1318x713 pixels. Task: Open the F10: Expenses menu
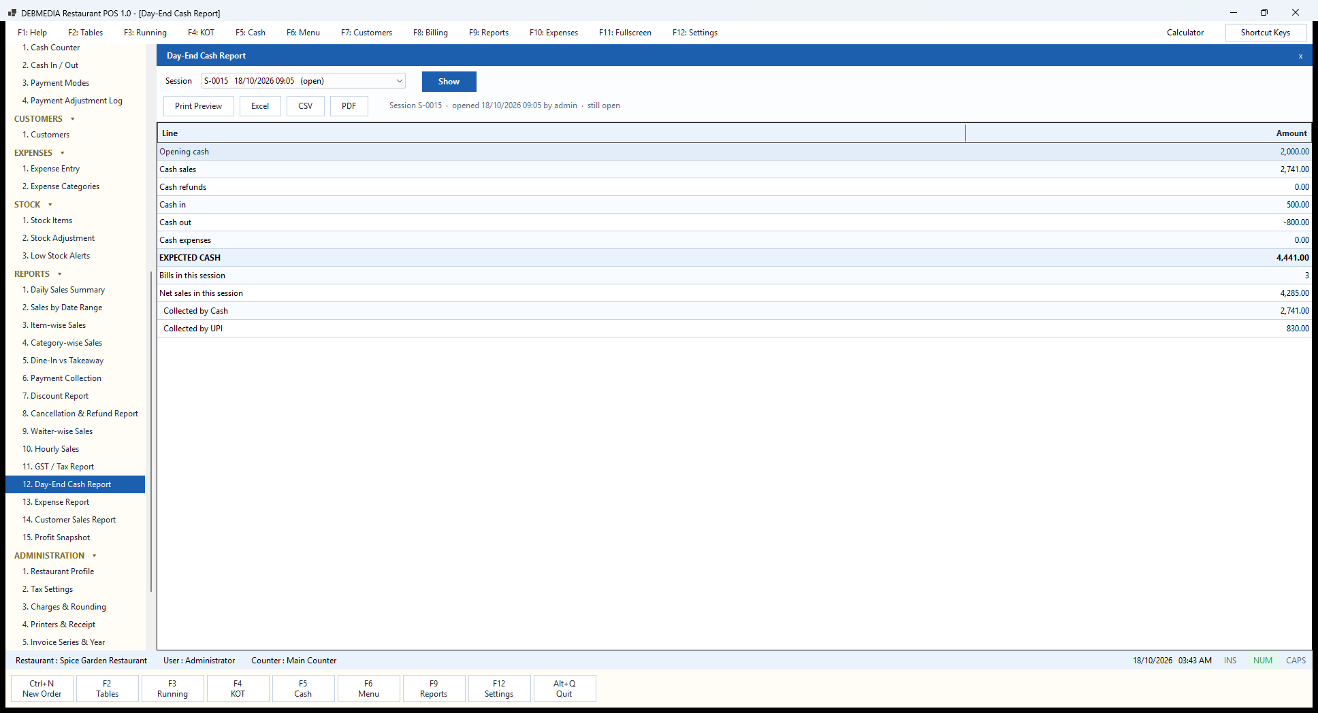click(553, 33)
